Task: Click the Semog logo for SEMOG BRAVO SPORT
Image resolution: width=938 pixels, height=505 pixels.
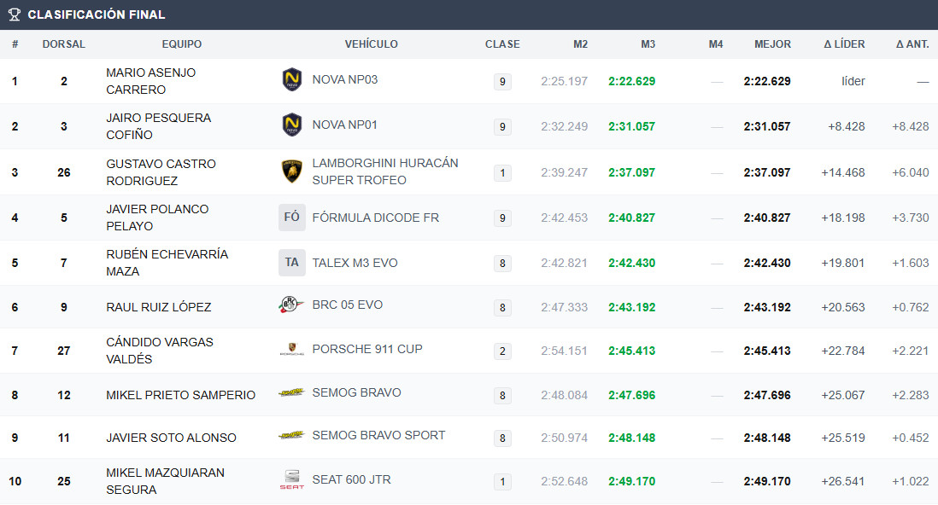Action: pos(292,435)
